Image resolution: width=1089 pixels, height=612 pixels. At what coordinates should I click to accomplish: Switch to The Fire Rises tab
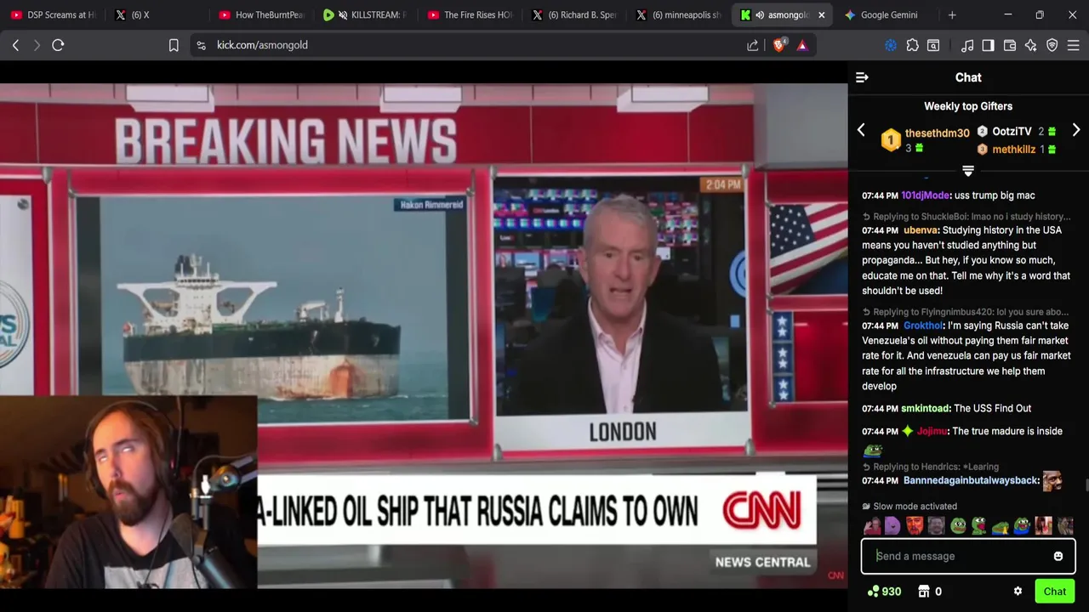coord(470,14)
